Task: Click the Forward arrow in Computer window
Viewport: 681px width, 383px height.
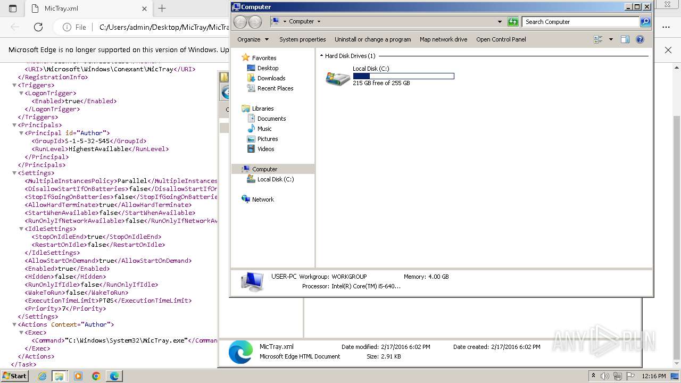Action: (x=255, y=22)
